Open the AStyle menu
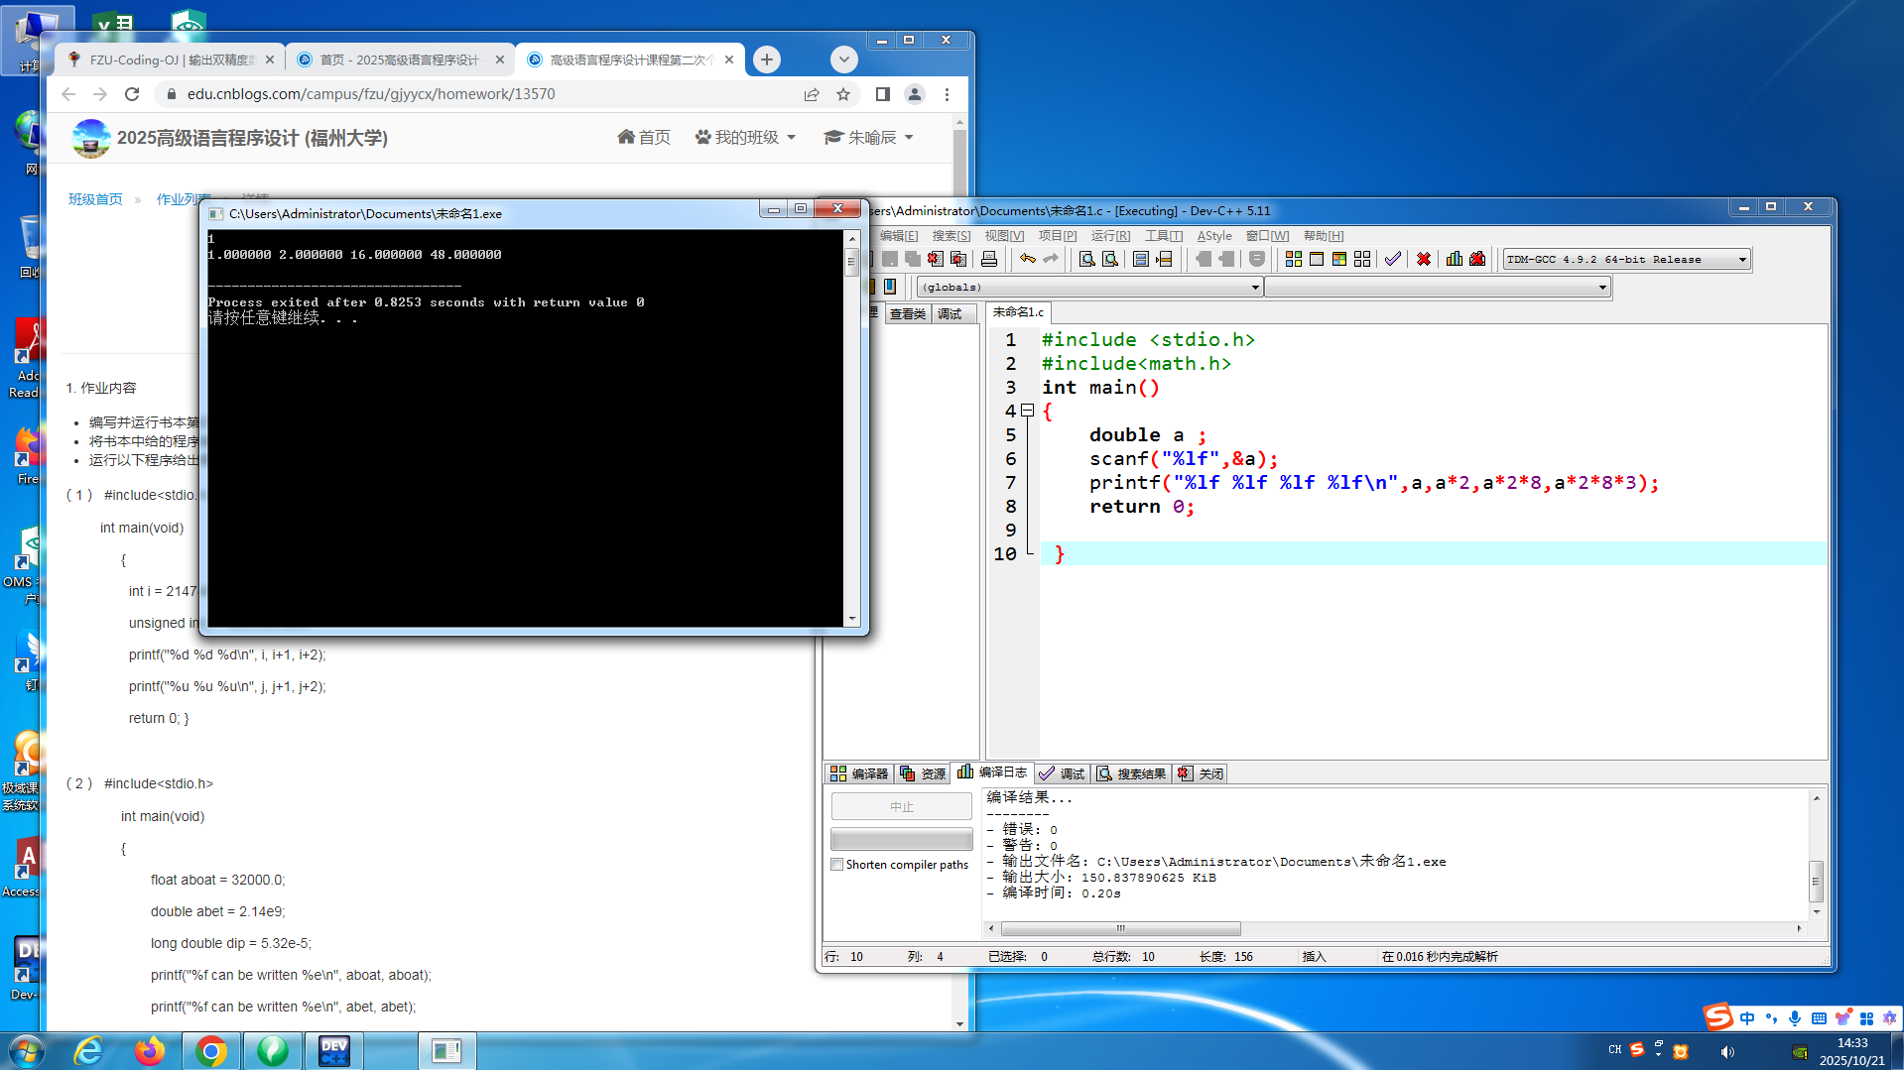This screenshot has width=1904, height=1070. click(1214, 236)
